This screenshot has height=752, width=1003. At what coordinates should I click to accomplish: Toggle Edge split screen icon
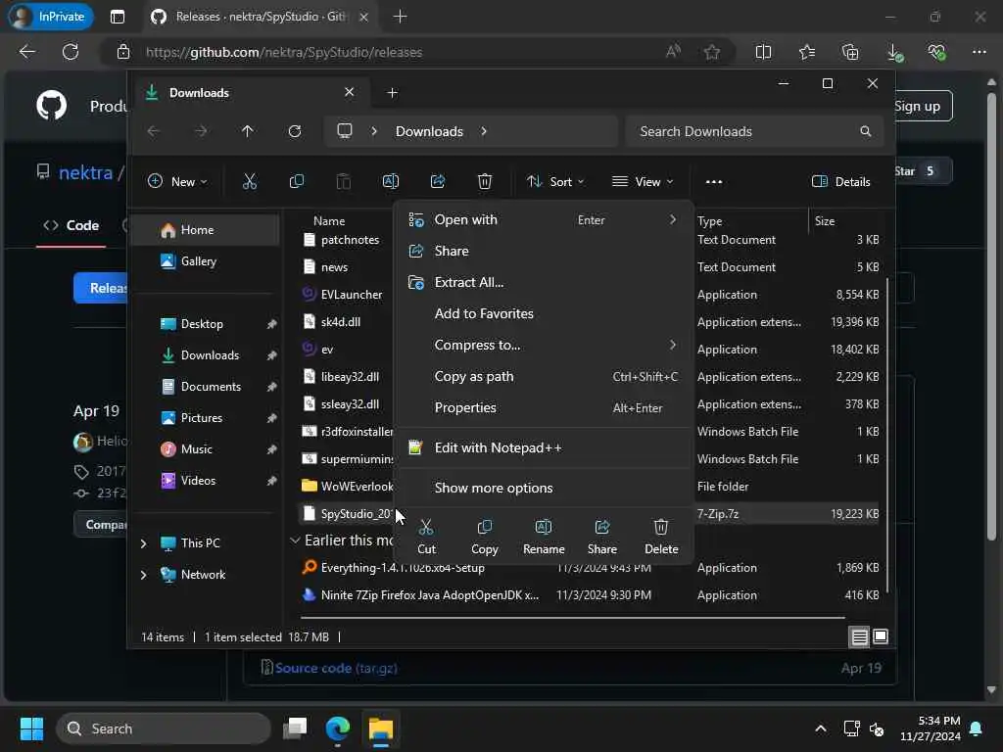[763, 52]
